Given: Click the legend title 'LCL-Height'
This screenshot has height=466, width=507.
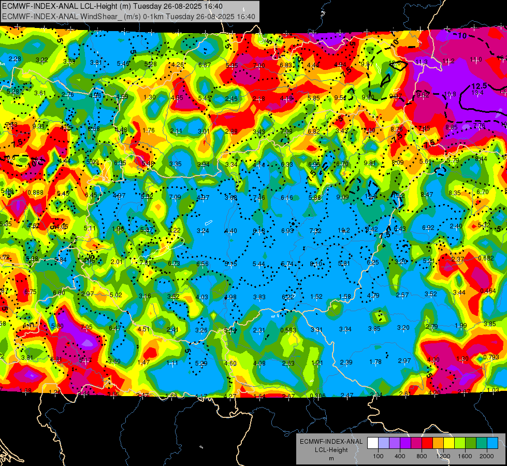Looking at the screenshot, I should pos(331,450).
